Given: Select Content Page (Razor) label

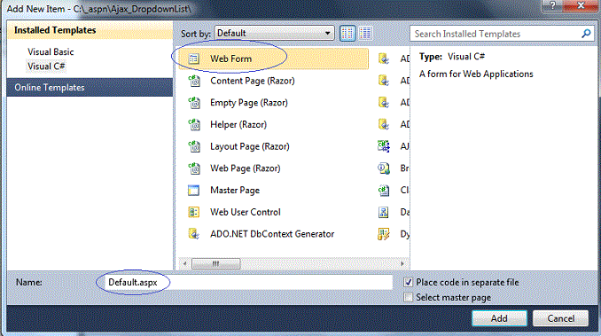Looking at the screenshot, I should (x=253, y=81).
